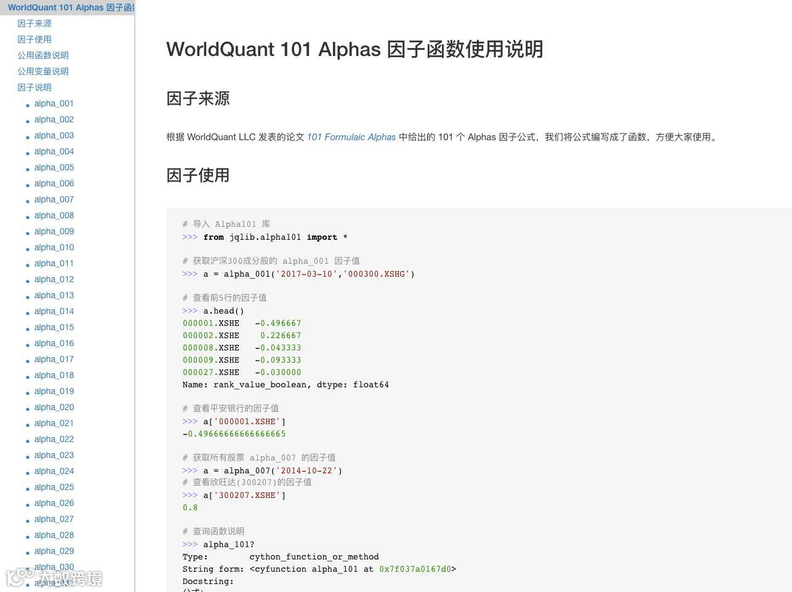
Task: Click the code line a = alpha_007('2014-10-22')
Action: 263,471
